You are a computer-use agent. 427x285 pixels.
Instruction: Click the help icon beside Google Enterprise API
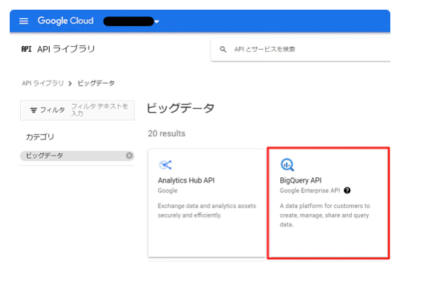click(x=347, y=190)
